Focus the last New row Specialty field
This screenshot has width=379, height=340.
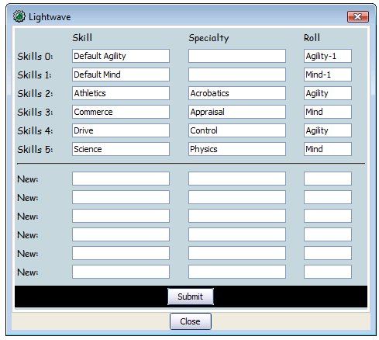[237, 272]
